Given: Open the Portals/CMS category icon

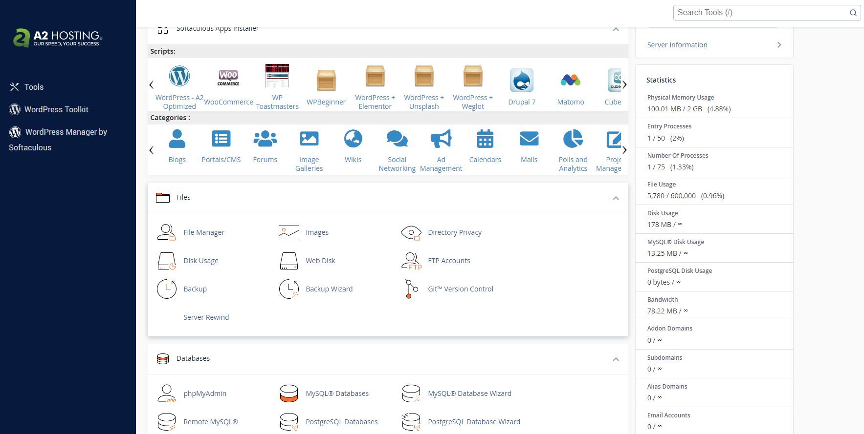Looking at the screenshot, I should pyautogui.click(x=221, y=139).
